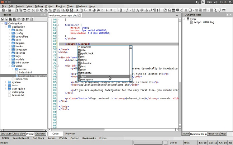Open the color palette toolbar icon
233x145 pixels.
point(142,10)
